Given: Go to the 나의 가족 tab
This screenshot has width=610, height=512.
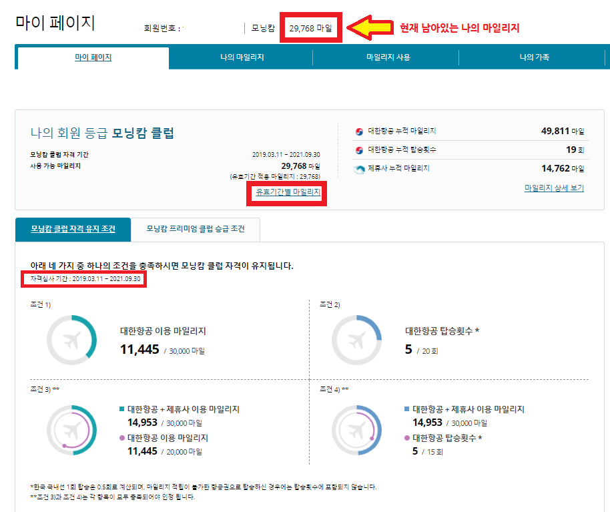Looking at the screenshot, I should [x=534, y=57].
